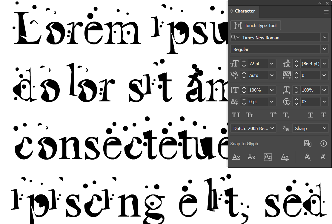
Task: Enable All Caps formatting
Action: pyautogui.click(x=236, y=115)
